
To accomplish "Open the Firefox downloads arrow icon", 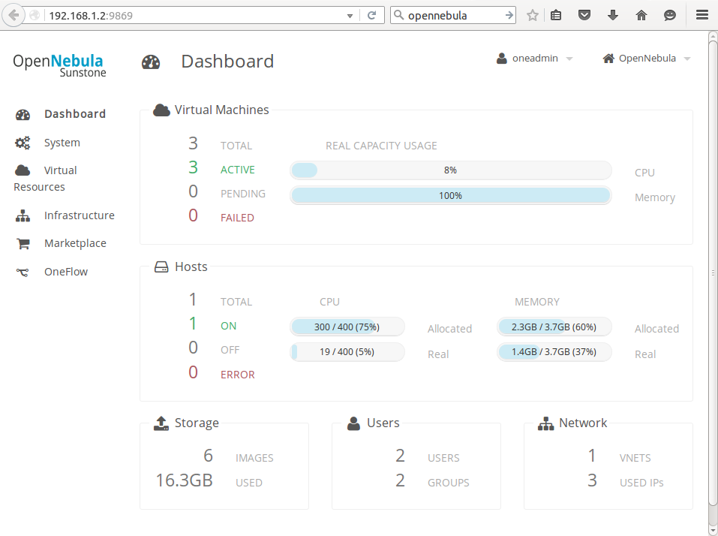I will 613,15.
